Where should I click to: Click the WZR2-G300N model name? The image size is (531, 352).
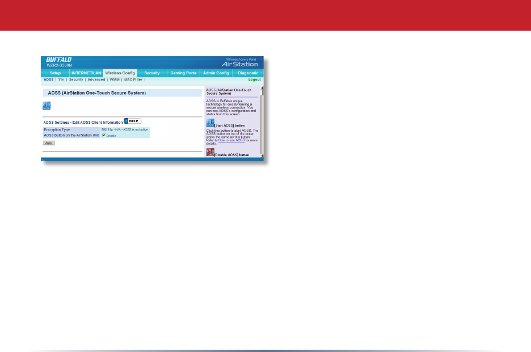click(59, 65)
